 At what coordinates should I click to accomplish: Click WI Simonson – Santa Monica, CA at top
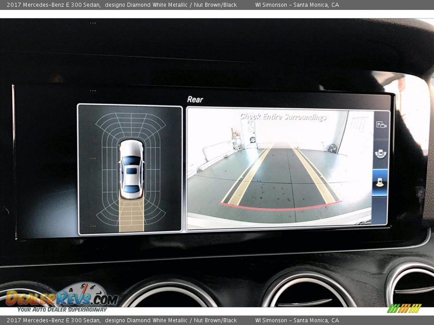pyautogui.click(x=297, y=5)
